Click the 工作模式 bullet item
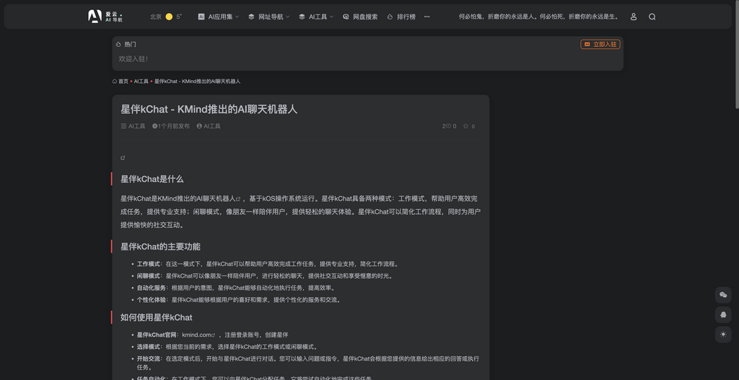The height and width of the screenshot is (380, 739). (268, 264)
